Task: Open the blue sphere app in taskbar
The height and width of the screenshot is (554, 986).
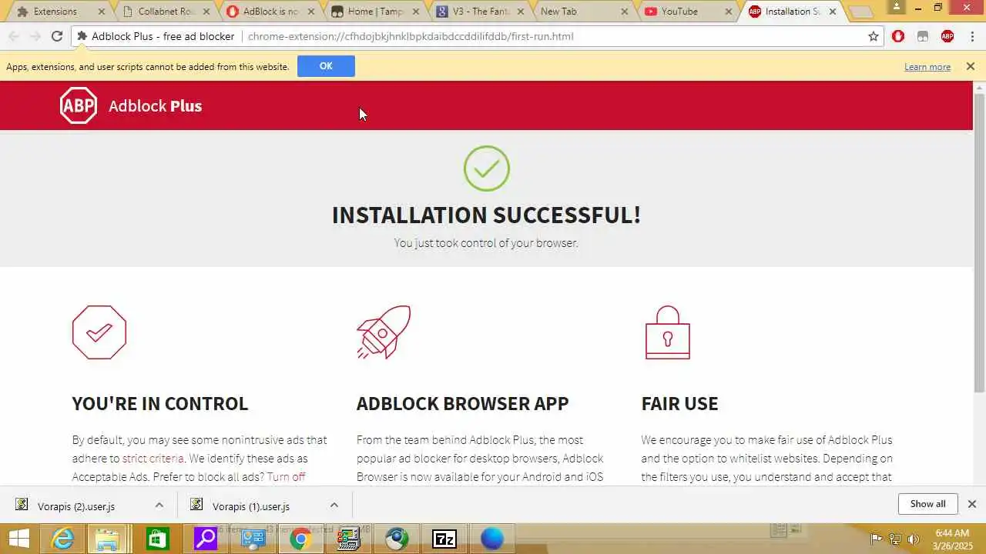Action: (492, 539)
